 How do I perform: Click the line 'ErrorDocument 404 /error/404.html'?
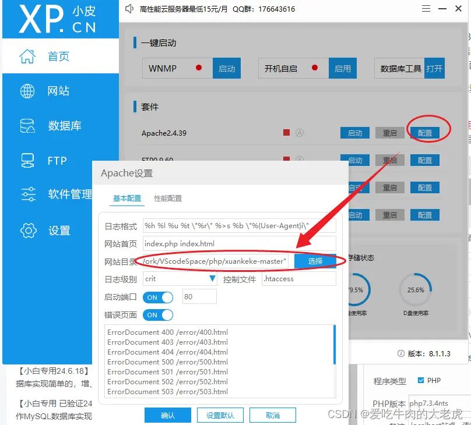coord(167,352)
